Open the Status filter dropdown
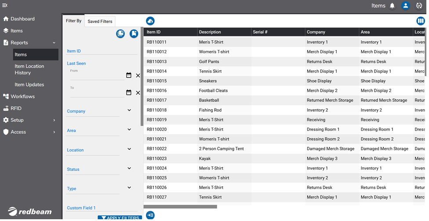Screen dimensions: 429x221 pos(129,168)
